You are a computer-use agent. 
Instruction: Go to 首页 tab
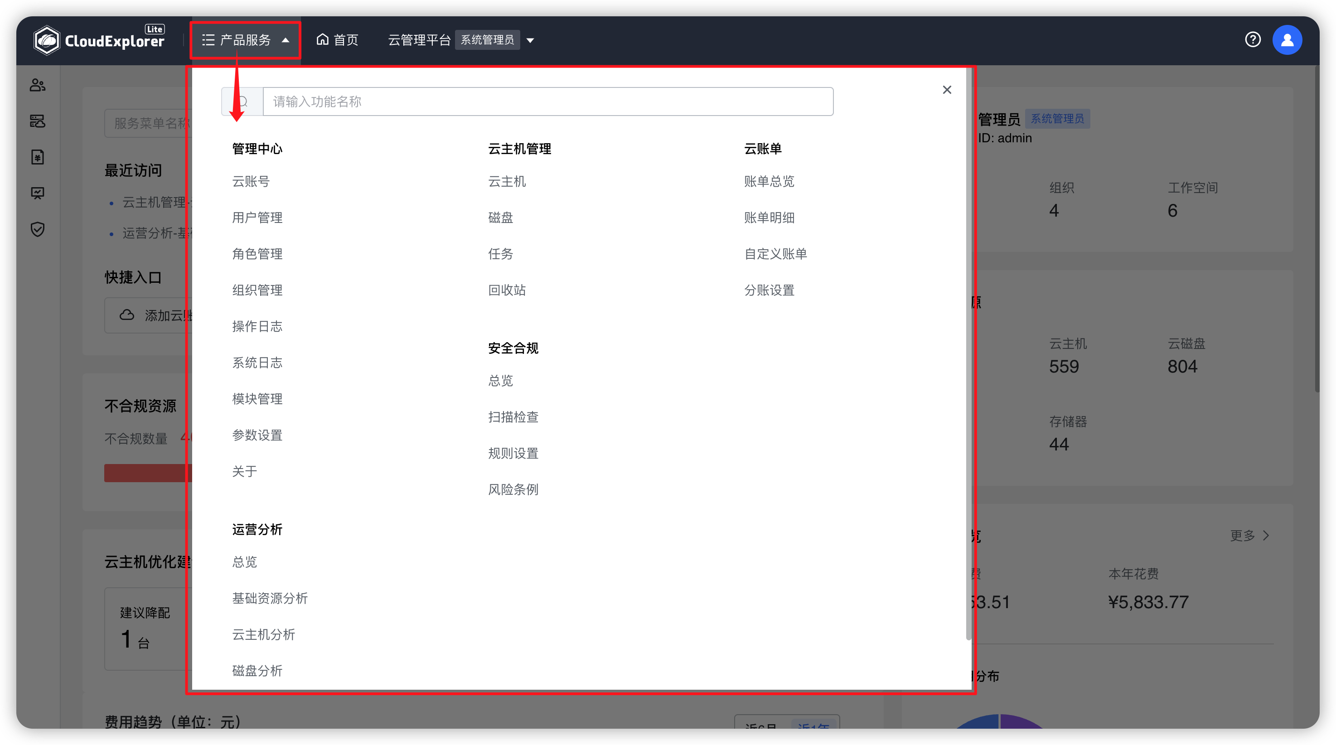click(x=337, y=40)
